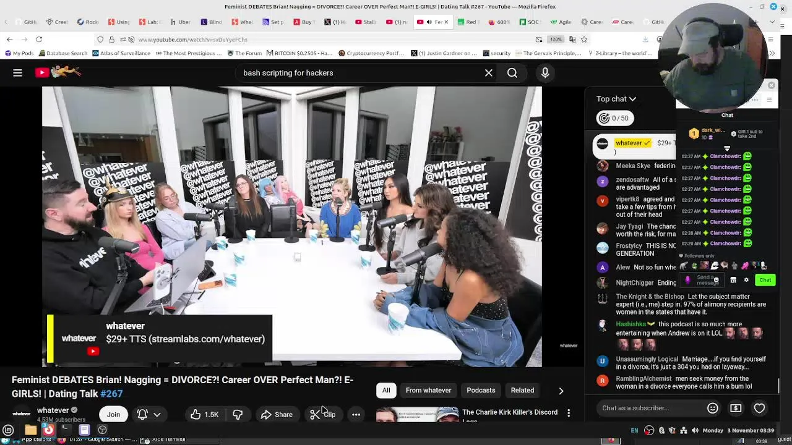
Task: Share the video
Action: pyautogui.click(x=277, y=415)
